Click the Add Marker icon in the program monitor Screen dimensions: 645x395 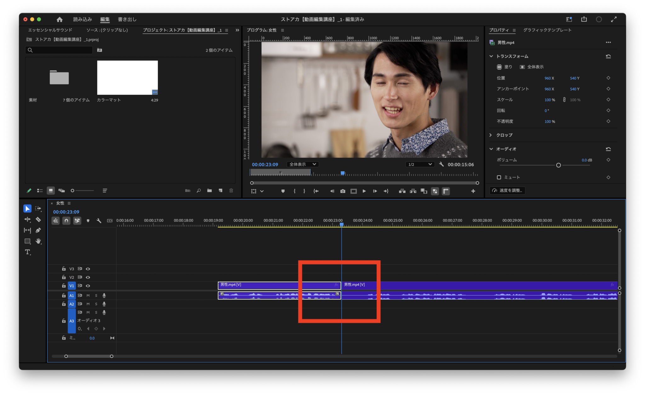283,191
